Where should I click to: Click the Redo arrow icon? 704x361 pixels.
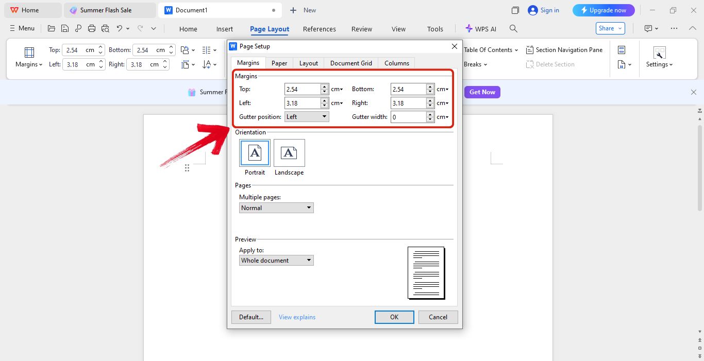click(140, 28)
